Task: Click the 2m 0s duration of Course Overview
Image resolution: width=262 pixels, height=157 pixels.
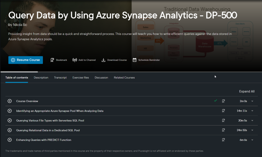Action: (x=243, y=101)
